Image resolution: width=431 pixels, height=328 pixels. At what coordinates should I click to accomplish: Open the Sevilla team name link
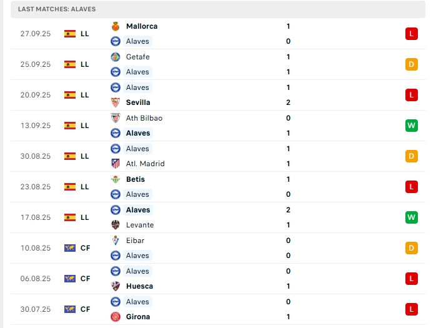138,102
